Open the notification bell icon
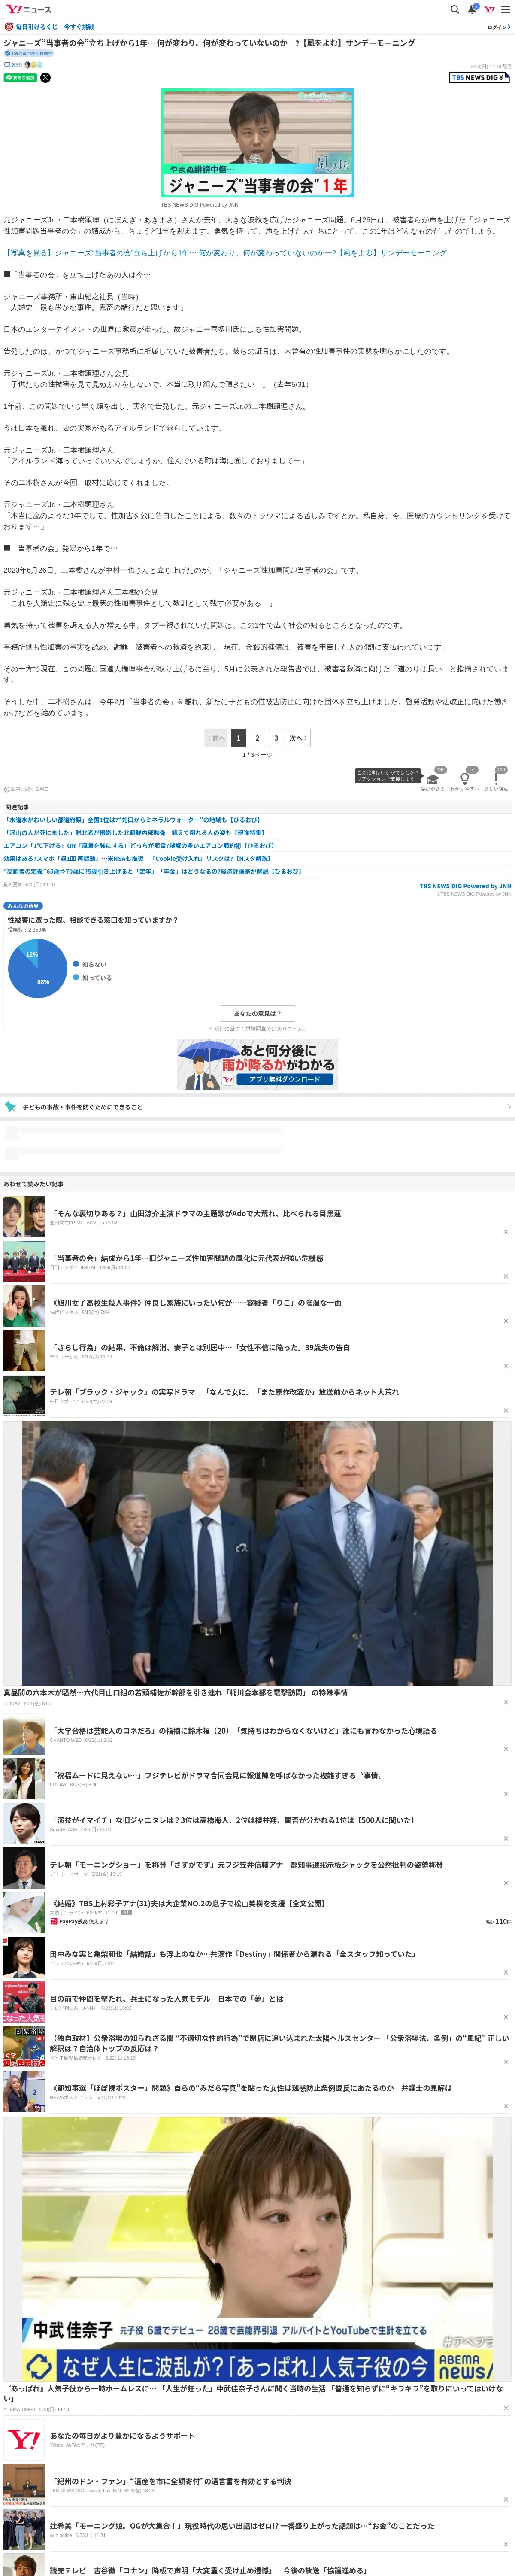Screen dimensions: 515x2576 (472, 9)
